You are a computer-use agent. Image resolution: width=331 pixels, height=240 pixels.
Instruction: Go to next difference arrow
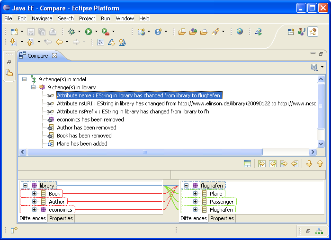(x=309, y=163)
